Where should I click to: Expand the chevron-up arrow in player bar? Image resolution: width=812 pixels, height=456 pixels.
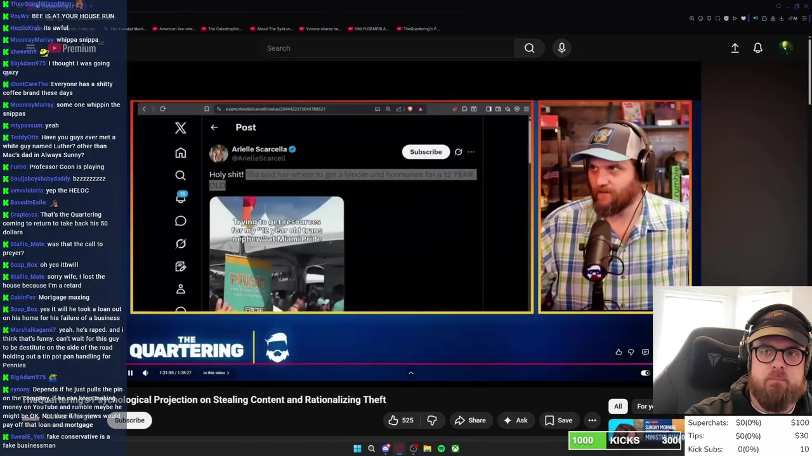410,373
